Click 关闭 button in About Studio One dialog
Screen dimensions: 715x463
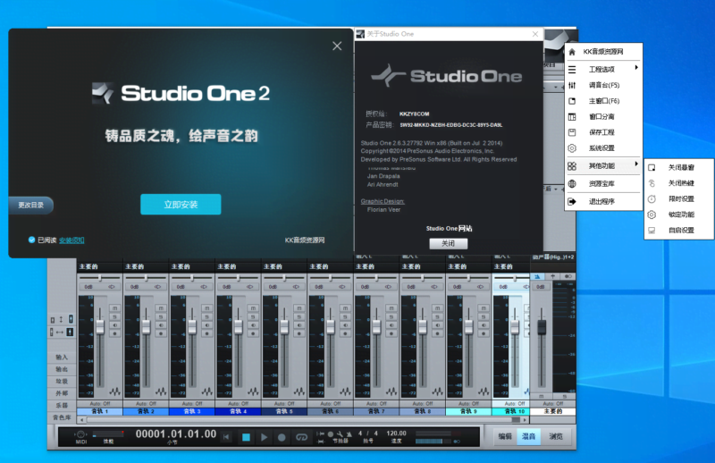[449, 244]
